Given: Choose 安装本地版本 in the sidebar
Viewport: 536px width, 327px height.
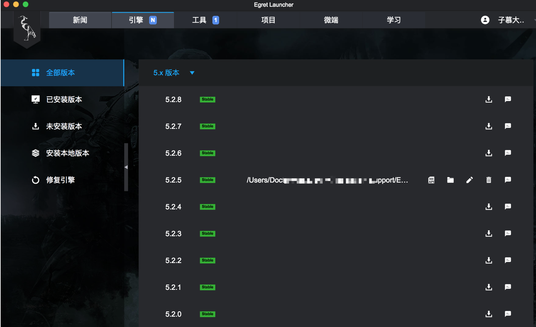Looking at the screenshot, I should (62, 153).
